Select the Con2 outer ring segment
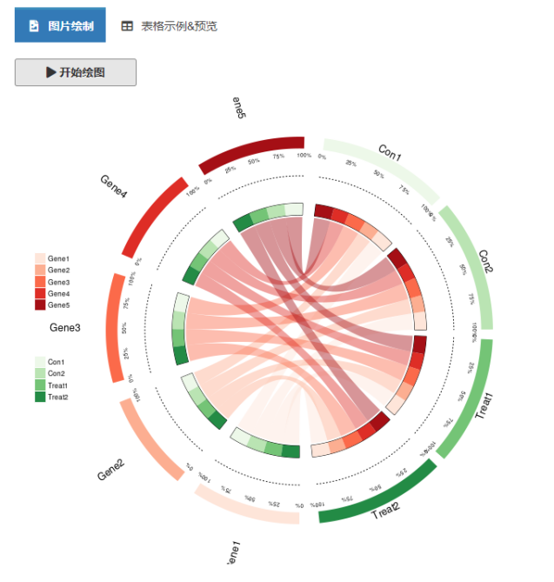Viewport: 554px width, 582px height. point(476,261)
